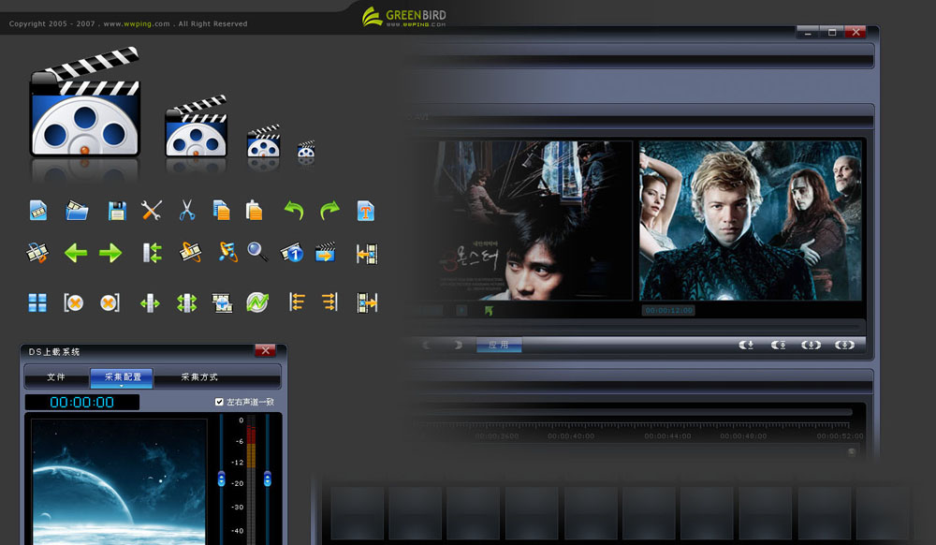Click the clipboard paste icon
The width and height of the screenshot is (936, 545).
coord(255,210)
